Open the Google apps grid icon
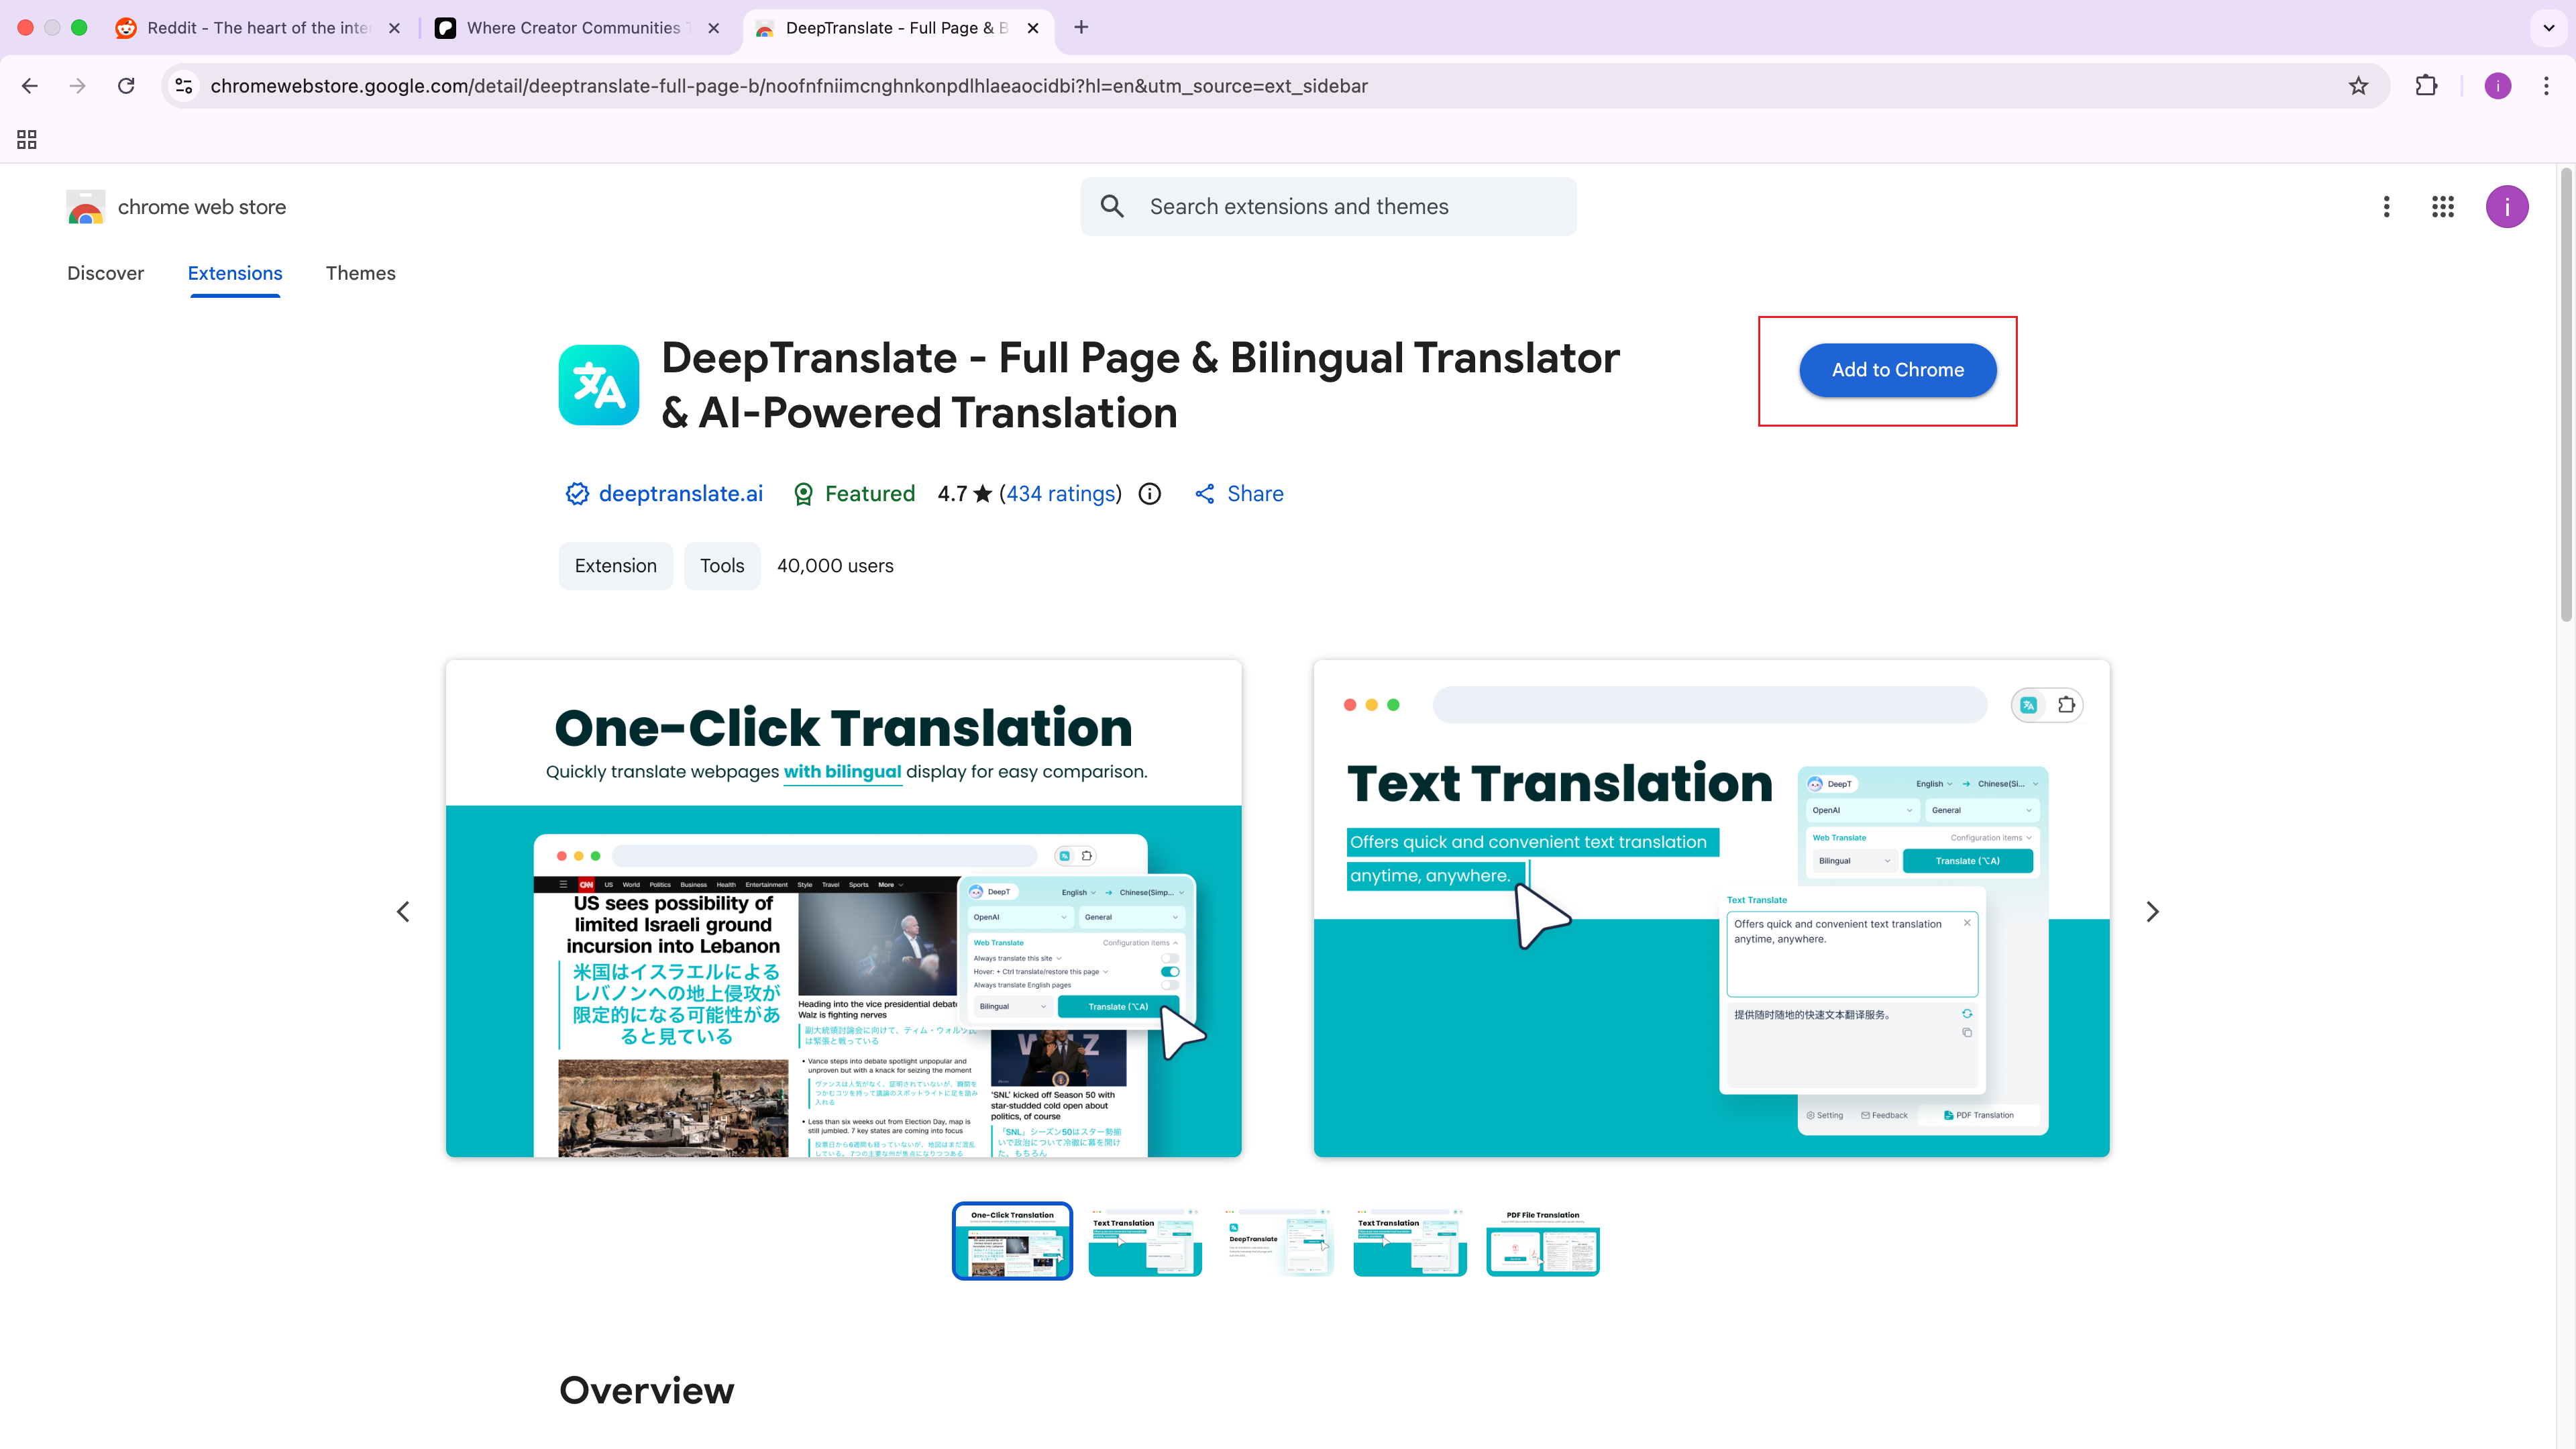2576x1449 pixels. [2442, 207]
